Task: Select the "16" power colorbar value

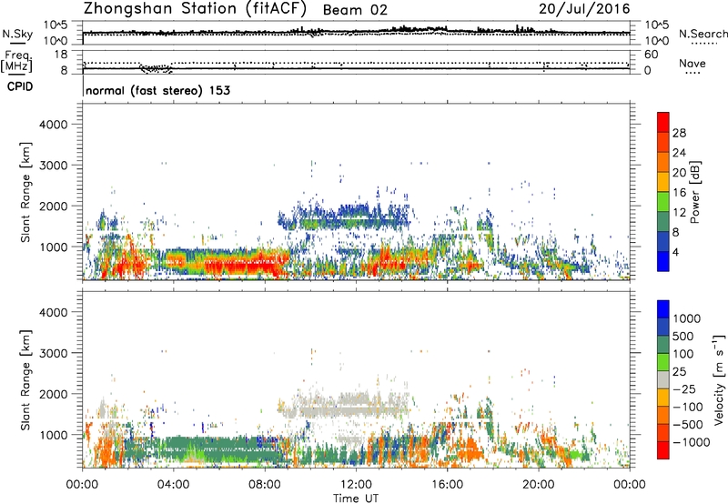Action: pyautogui.click(x=679, y=193)
